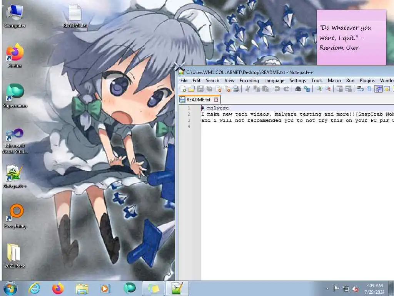This screenshot has height=296, width=394.
Task: Close the README.txt tab with its X
Action: (216, 100)
